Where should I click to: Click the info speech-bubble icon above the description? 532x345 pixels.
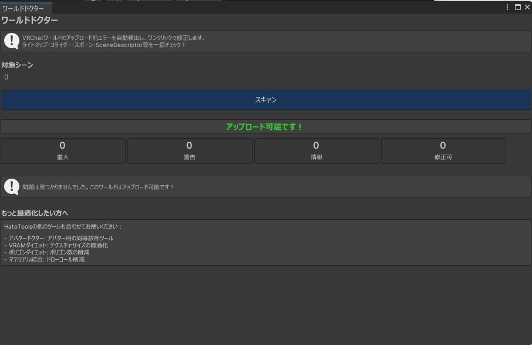(x=12, y=41)
